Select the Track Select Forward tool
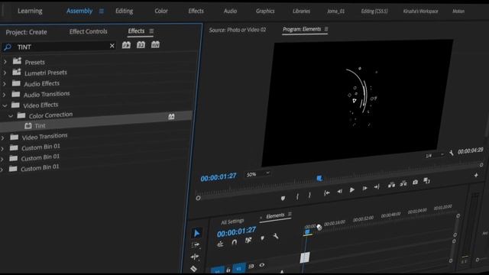The image size is (489, 275). (196, 244)
